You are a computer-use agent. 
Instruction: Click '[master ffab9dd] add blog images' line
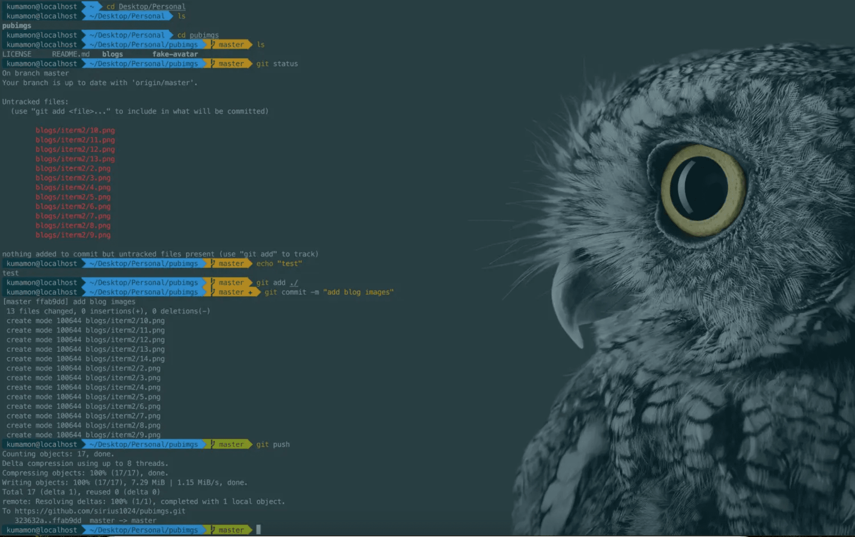click(69, 302)
